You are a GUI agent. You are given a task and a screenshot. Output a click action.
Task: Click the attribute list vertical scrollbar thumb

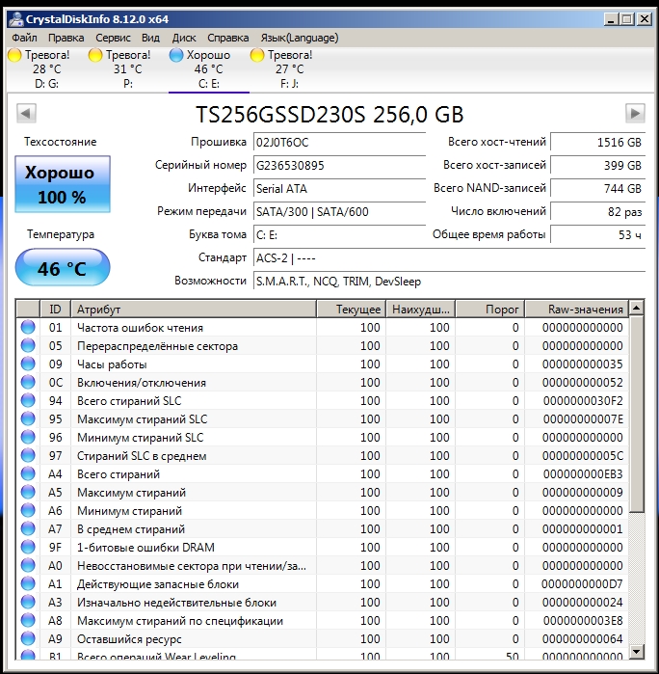click(636, 414)
